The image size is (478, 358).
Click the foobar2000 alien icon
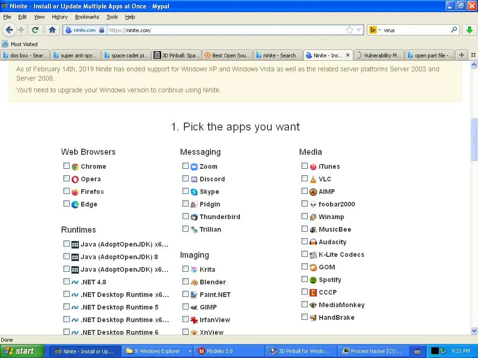pyautogui.click(x=313, y=205)
